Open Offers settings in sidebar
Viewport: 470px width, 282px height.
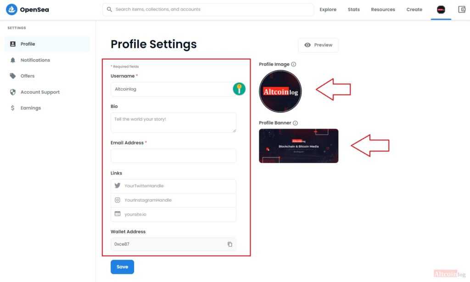point(28,76)
